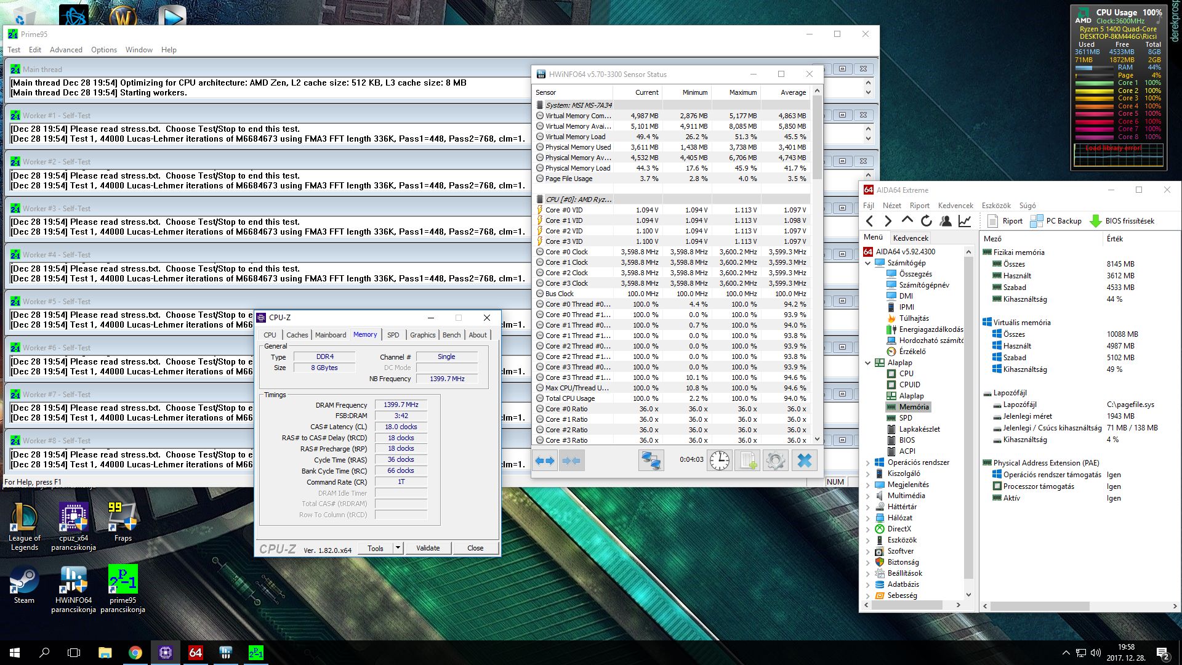Select the cpuz_x64 parancsikonja desktop icon
The image size is (1182, 665).
tap(73, 526)
